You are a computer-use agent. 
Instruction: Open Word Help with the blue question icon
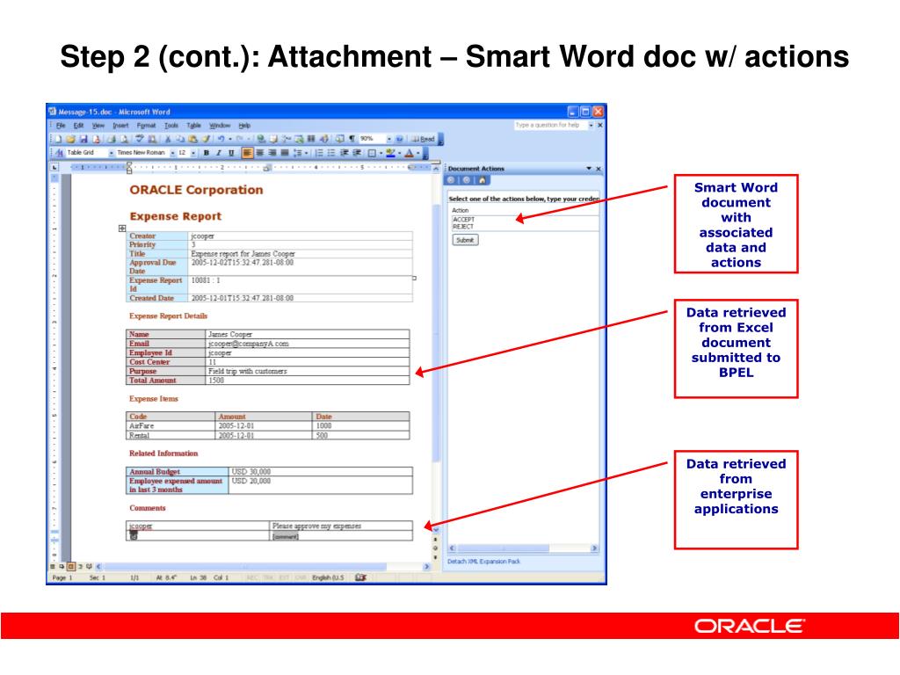[x=400, y=139]
